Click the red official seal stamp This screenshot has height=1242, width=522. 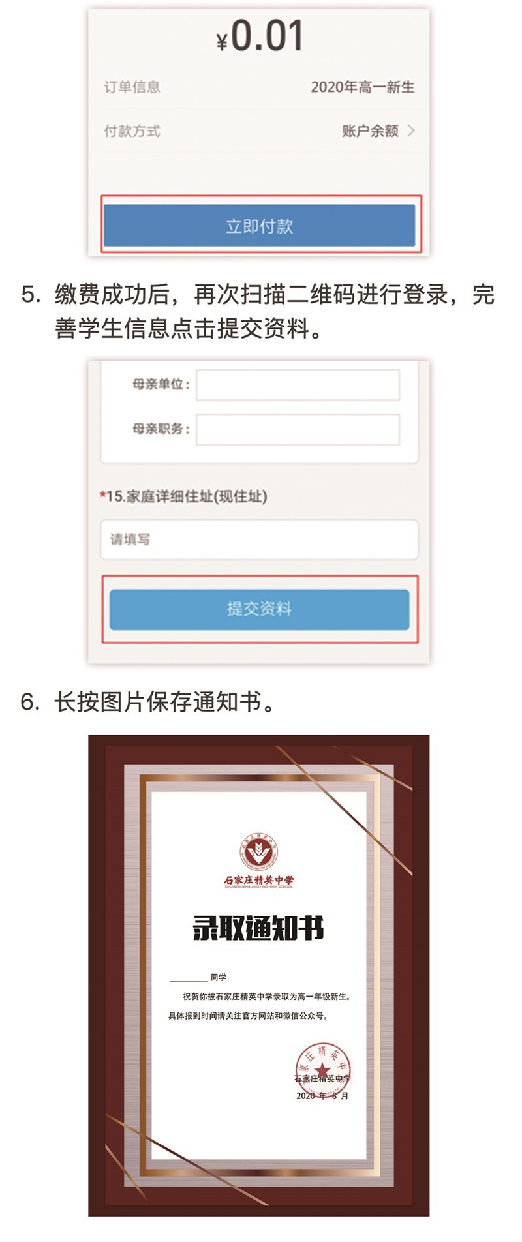[323, 1069]
